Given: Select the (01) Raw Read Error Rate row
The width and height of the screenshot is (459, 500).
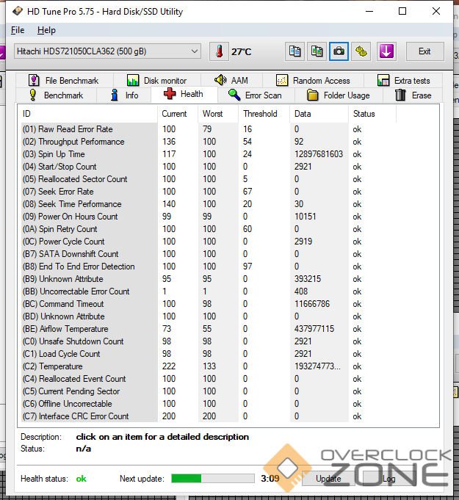Looking at the screenshot, I should tap(209, 129).
